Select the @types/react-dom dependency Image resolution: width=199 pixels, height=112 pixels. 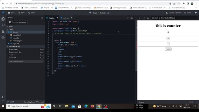point(26,52)
